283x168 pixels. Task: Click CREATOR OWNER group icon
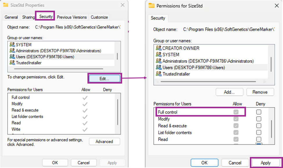pos(159,48)
